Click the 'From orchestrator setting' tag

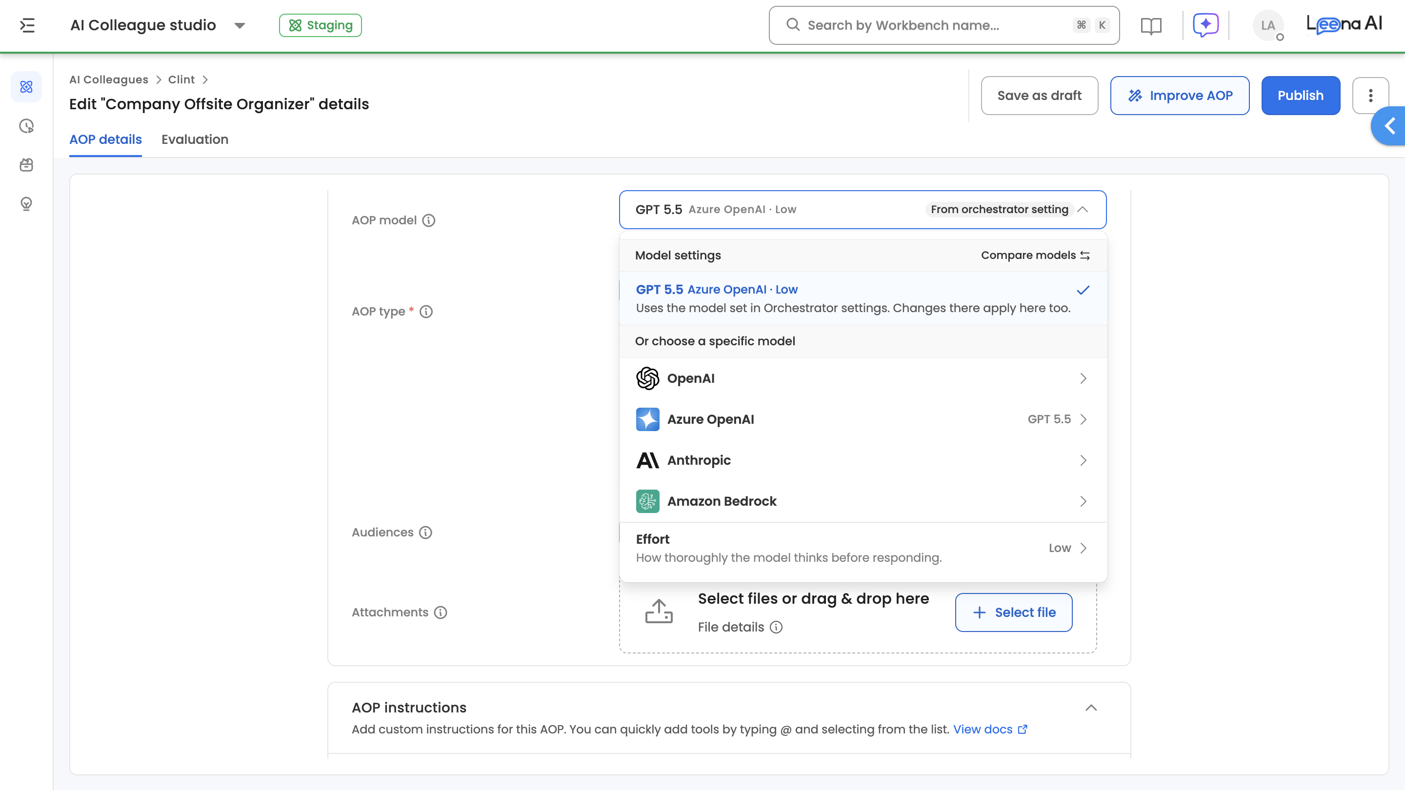click(999, 209)
